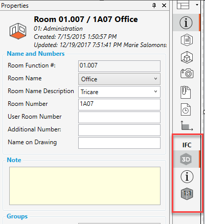
Task: Expand the Room Name Description Tricare dropdown
Action: point(119,92)
